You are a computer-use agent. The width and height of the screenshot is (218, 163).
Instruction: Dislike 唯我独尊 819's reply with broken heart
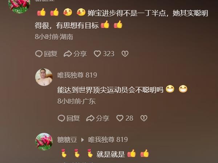(x=144, y=118)
